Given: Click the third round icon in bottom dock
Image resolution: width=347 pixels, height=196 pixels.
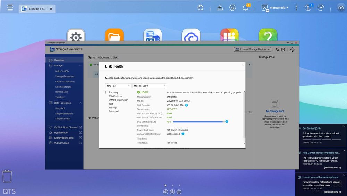Looking at the screenshot, I should click(x=179, y=192).
